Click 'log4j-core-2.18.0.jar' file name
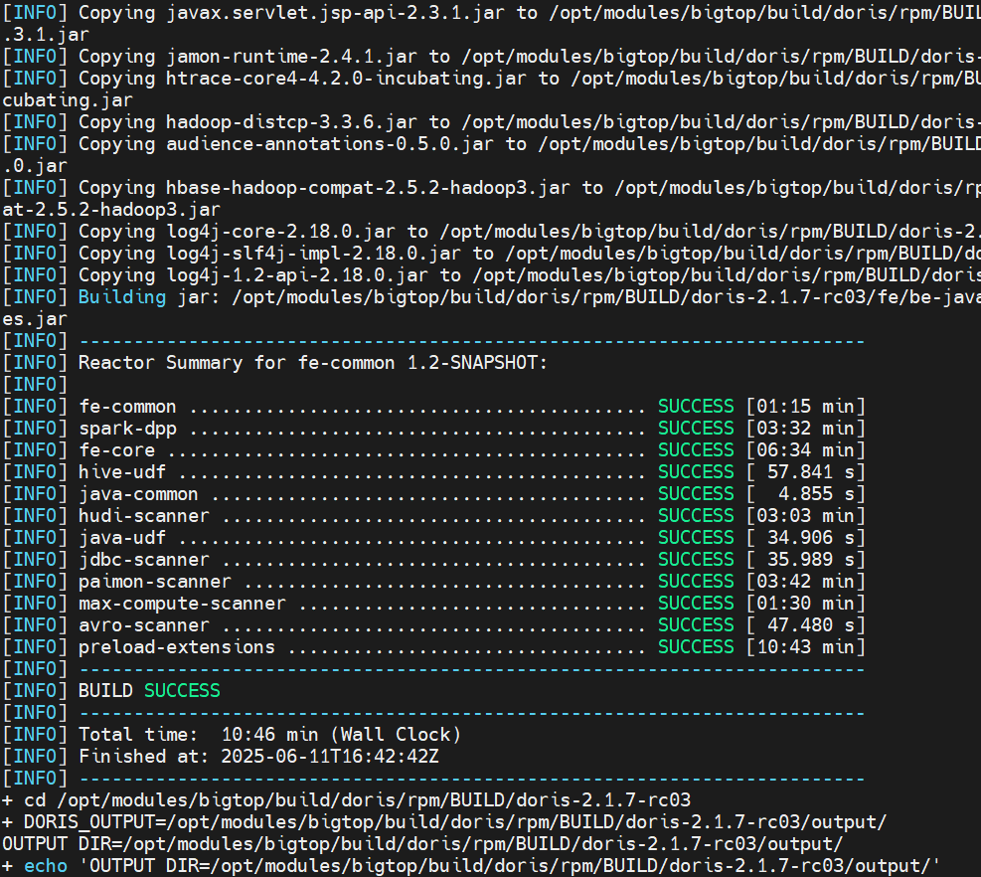The width and height of the screenshot is (981, 877). pos(280,233)
